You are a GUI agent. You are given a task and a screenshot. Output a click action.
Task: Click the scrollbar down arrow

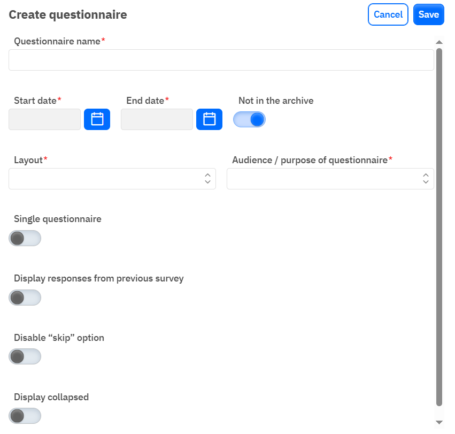pos(439,423)
